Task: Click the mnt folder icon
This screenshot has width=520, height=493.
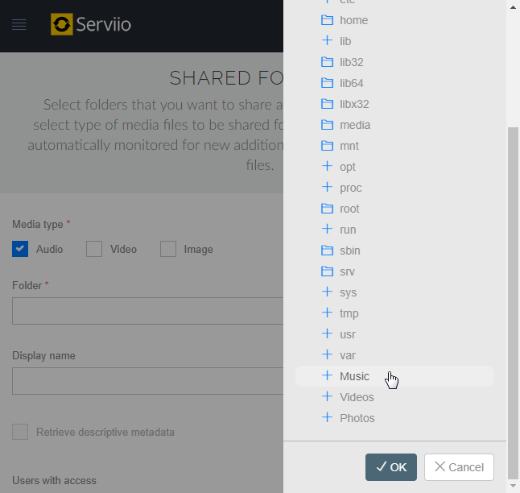Action: coord(328,146)
